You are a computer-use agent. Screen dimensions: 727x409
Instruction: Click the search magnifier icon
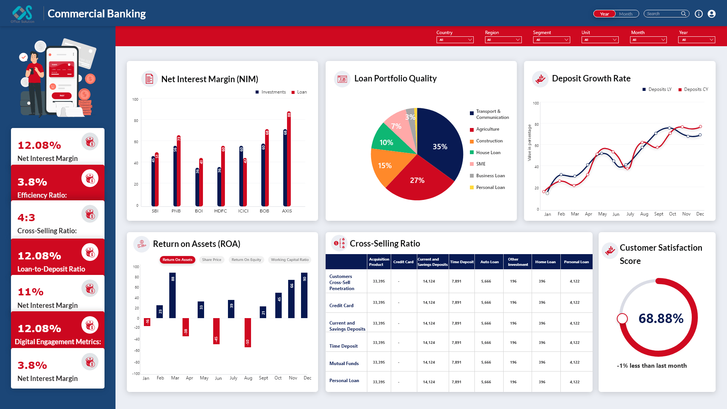coord(683,14)
